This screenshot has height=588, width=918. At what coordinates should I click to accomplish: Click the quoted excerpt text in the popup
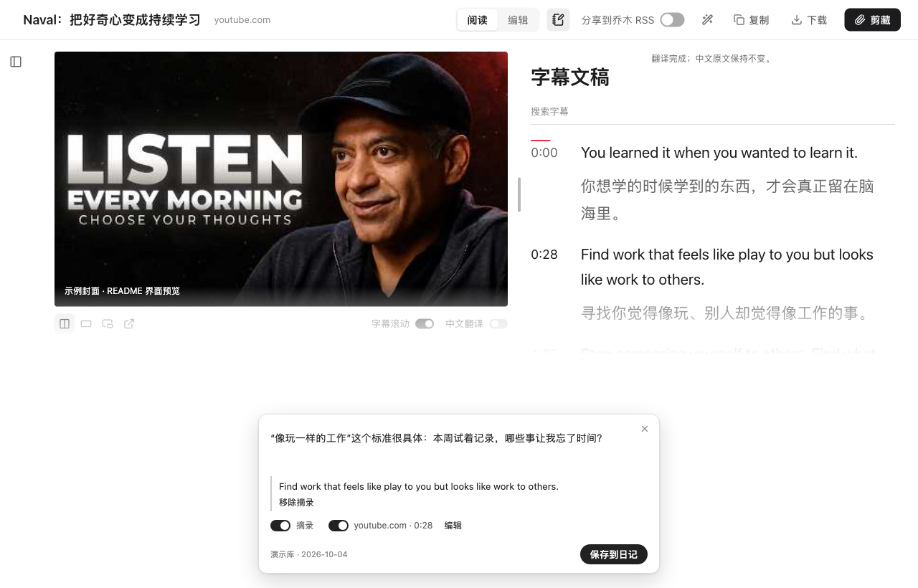(419, 486)
